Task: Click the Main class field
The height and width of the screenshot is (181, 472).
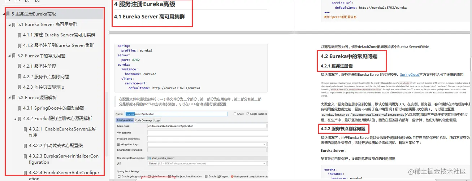Action: click(x=207, y=126)
